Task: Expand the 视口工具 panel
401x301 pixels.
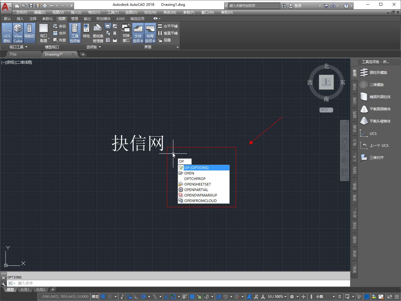Action: [x=18, y=47]
